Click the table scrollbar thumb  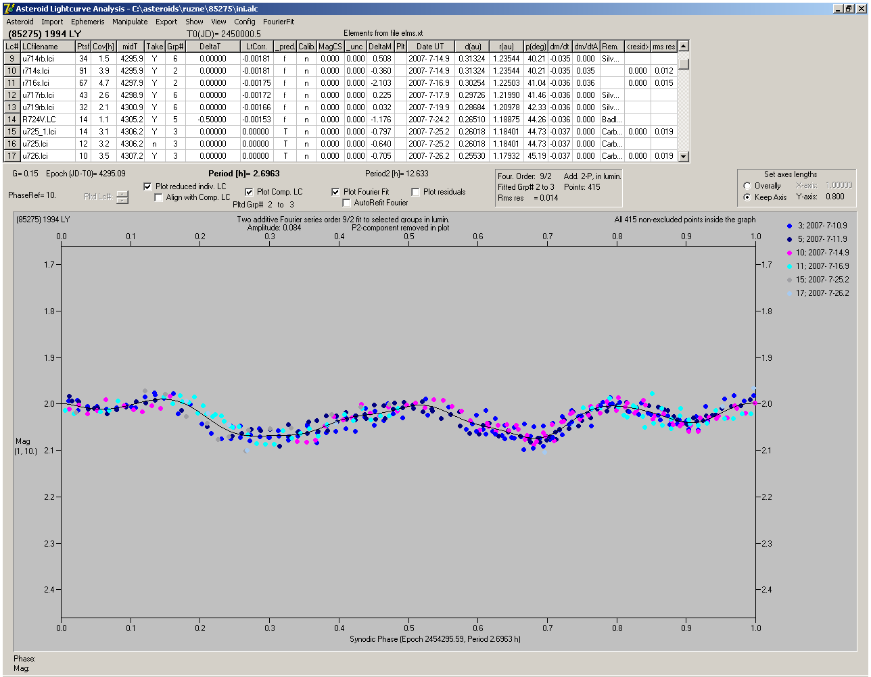(x=684, y=64)
